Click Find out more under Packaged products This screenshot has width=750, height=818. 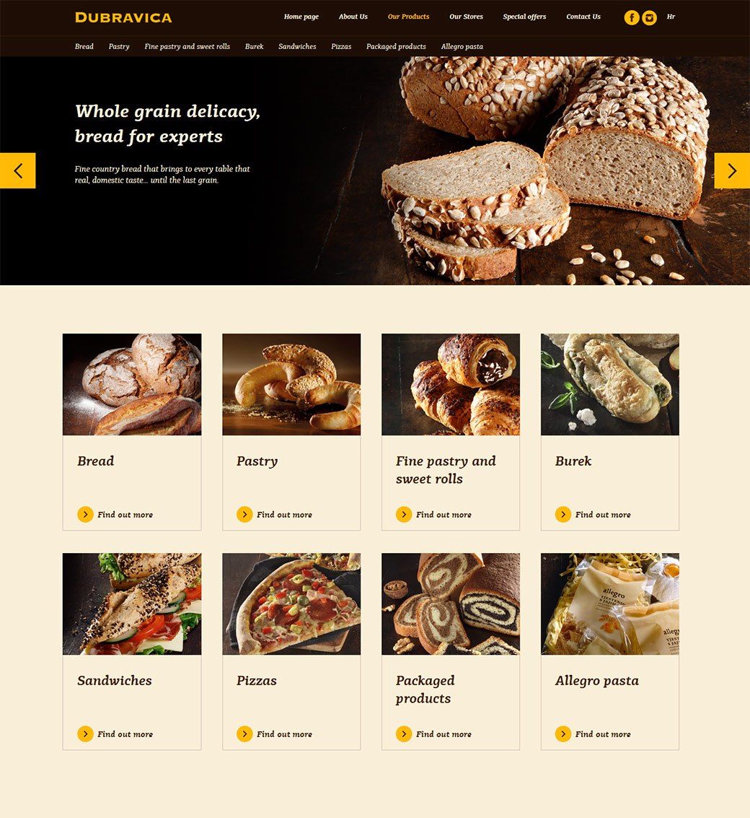click(x=444, y=734)
